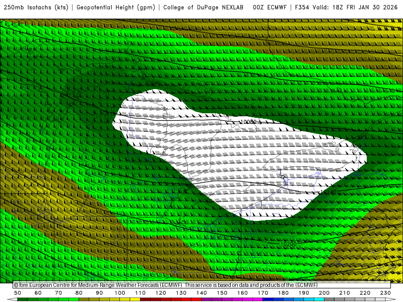
Task: Click the 'F354' forecast hour label
Action: click(302, 8)
